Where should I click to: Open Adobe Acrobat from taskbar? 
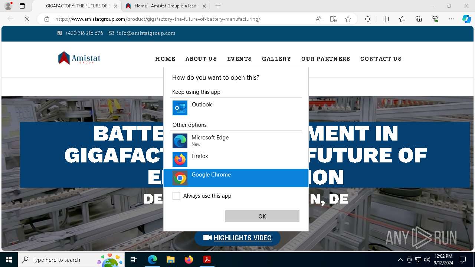[207, 260]
